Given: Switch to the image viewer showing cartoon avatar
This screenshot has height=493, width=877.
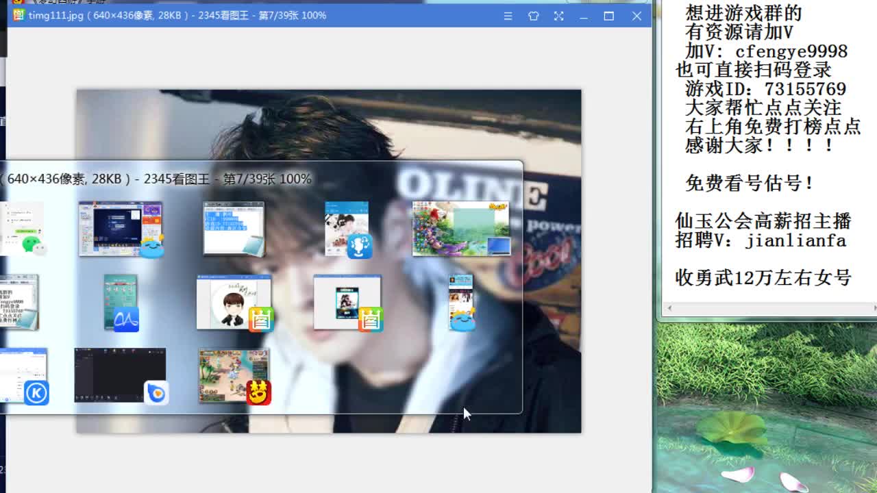Looking at the screenshot, I should (234, 303).
